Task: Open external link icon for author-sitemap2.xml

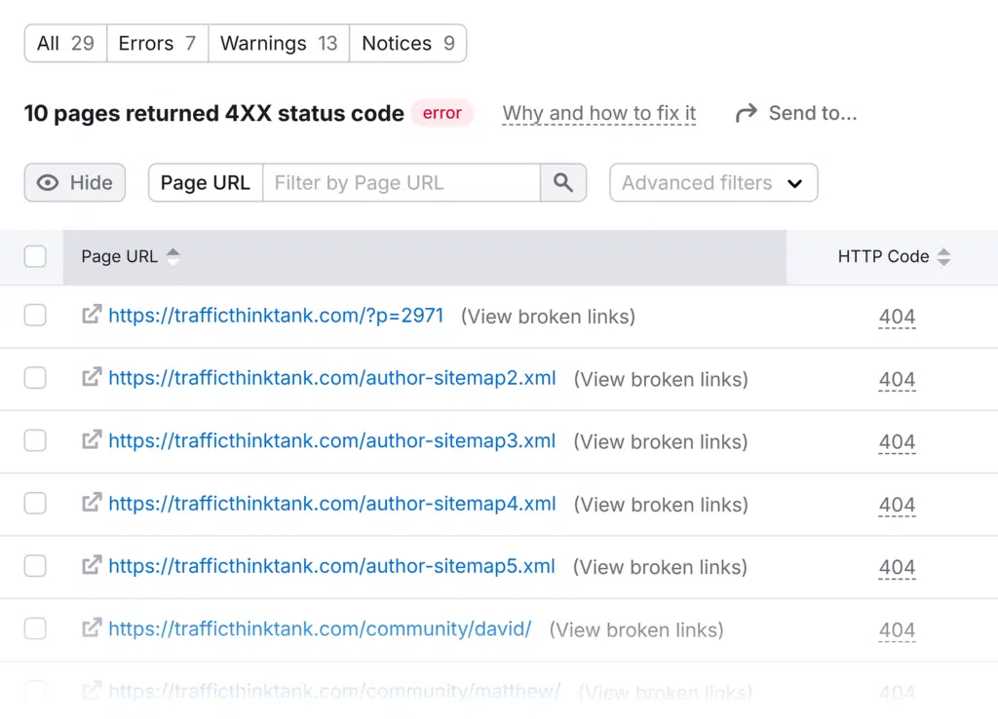Action: coord(92,378)
